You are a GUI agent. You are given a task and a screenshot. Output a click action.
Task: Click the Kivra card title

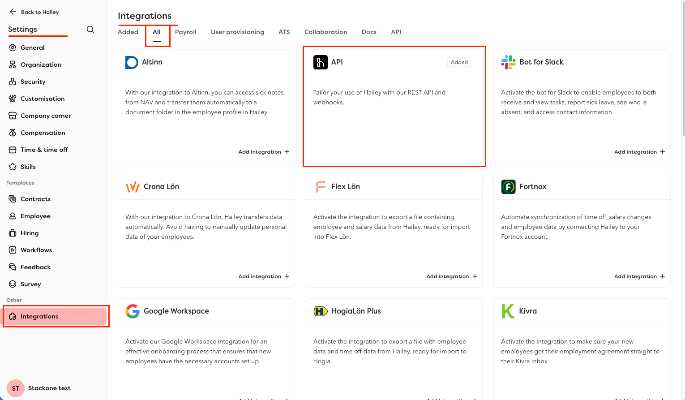(x=528, y=311)
